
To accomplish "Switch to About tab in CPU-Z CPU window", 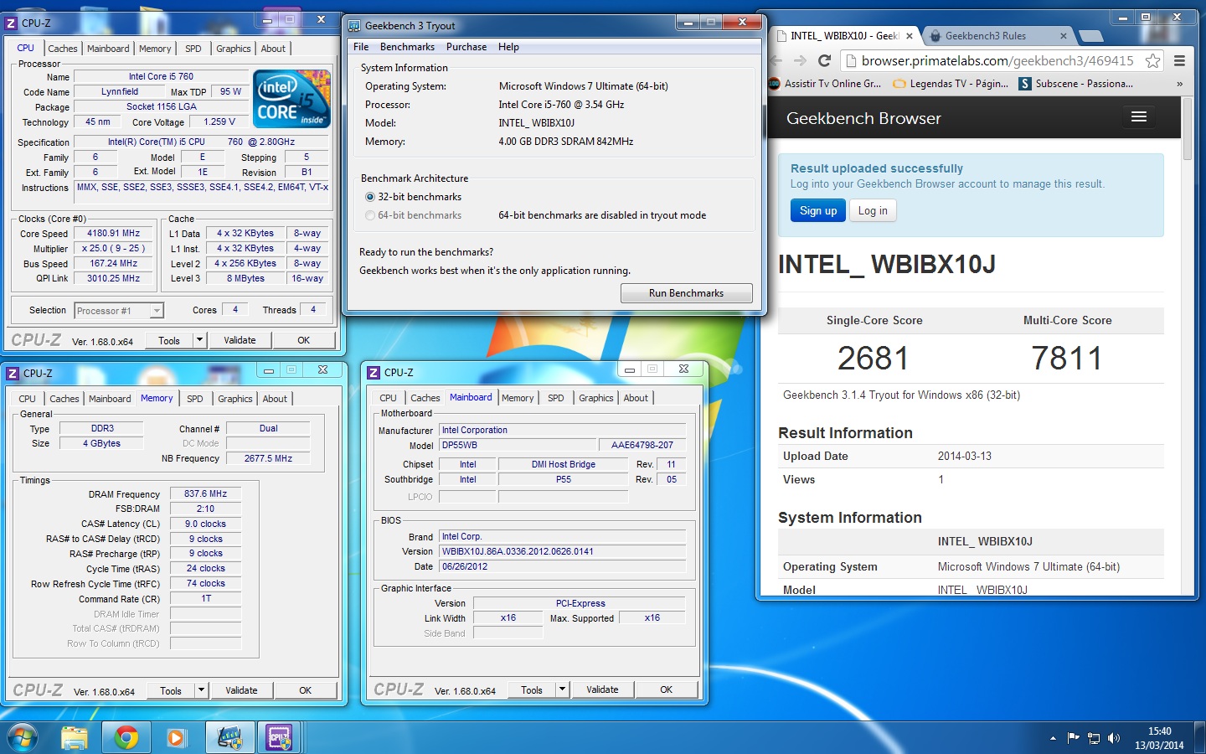I will tap(273, 49).
